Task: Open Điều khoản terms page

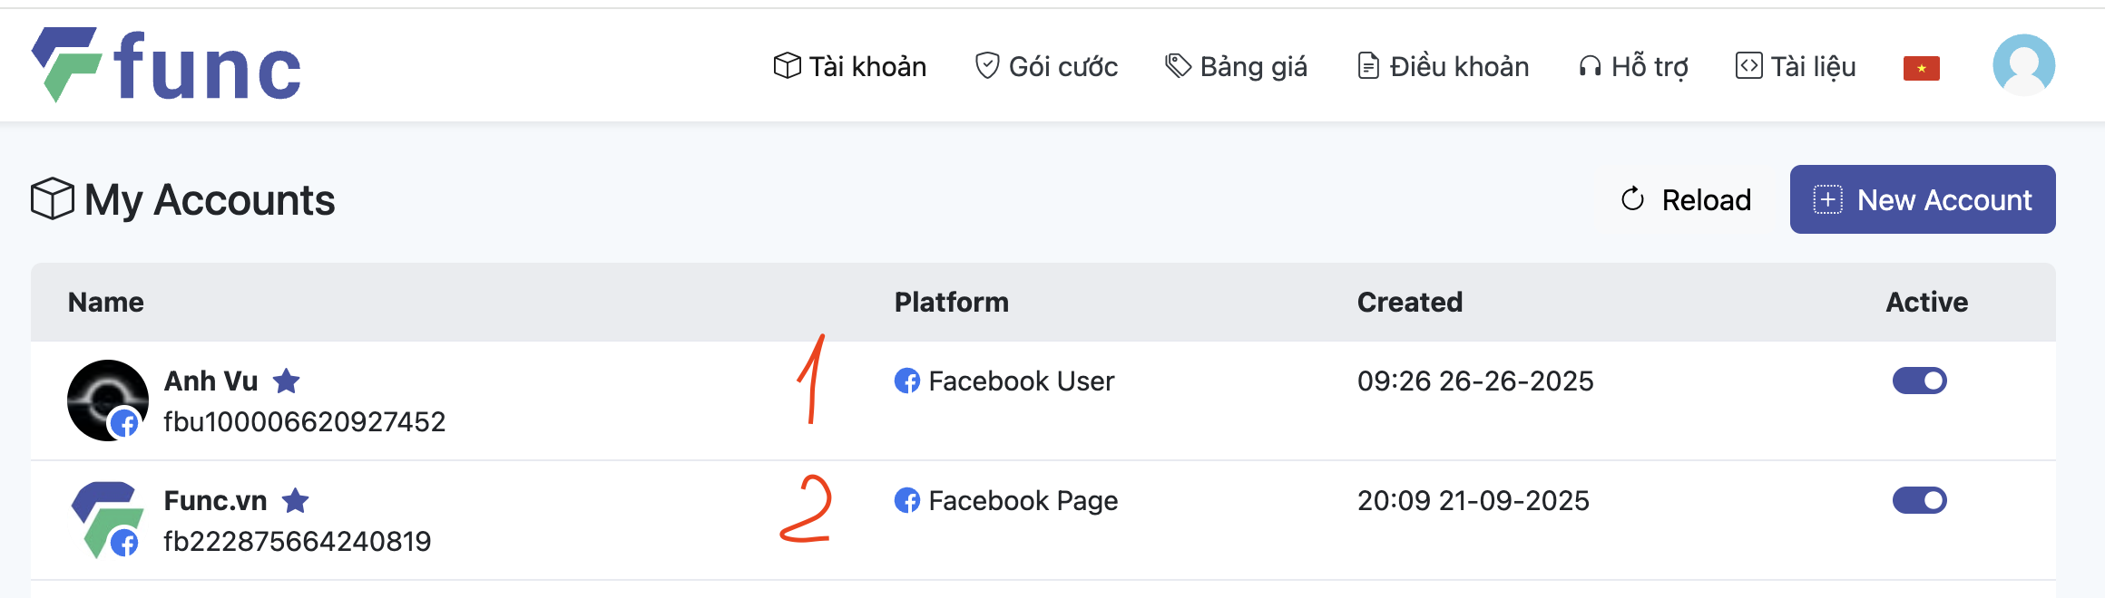Action: pyautogui.click(x=1444, y=66)
